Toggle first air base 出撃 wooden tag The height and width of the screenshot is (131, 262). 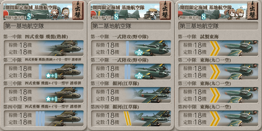(x=78, y=10)
